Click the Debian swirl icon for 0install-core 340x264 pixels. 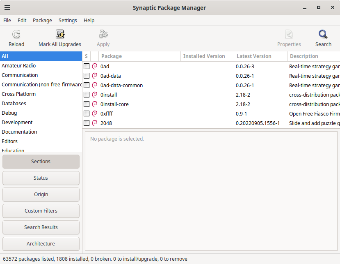pos(95,104)
